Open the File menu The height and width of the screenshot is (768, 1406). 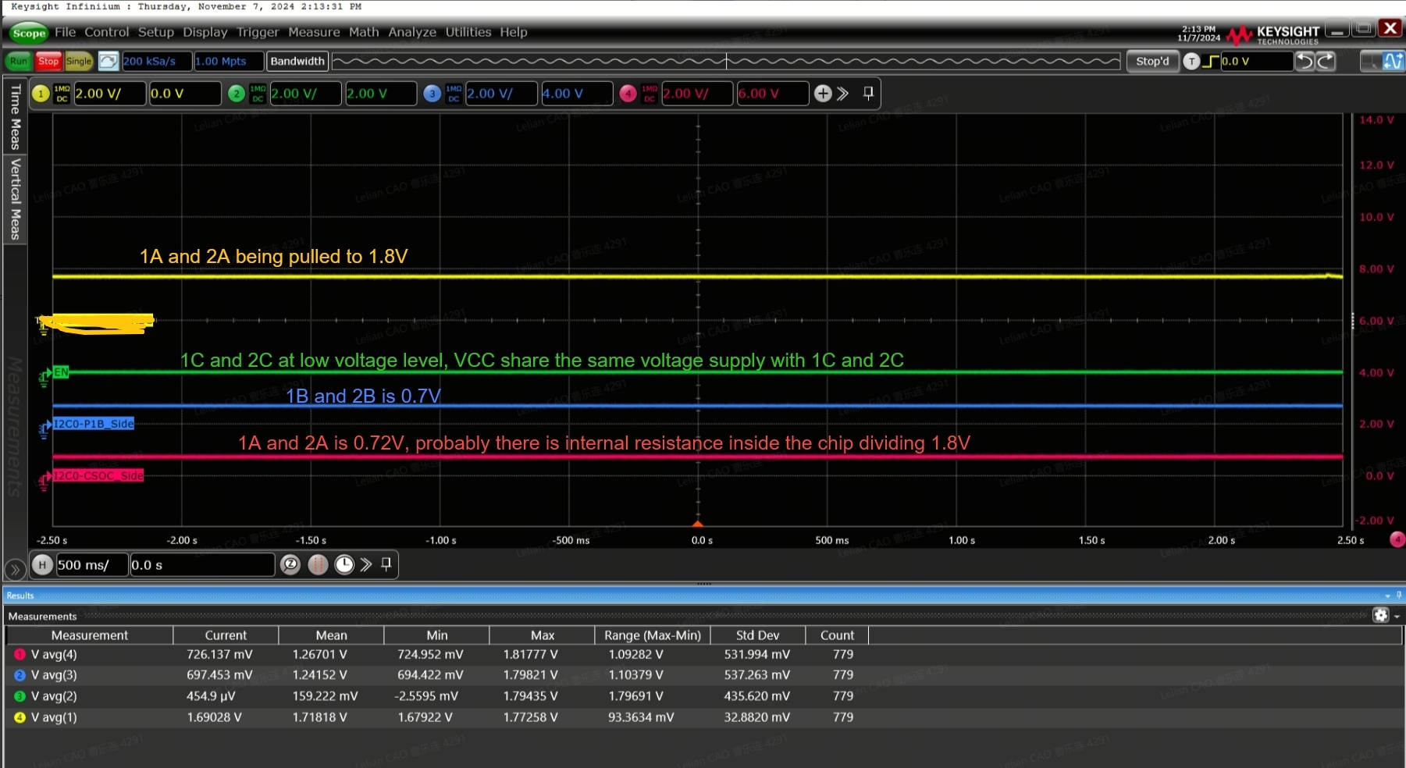[65, 32]
